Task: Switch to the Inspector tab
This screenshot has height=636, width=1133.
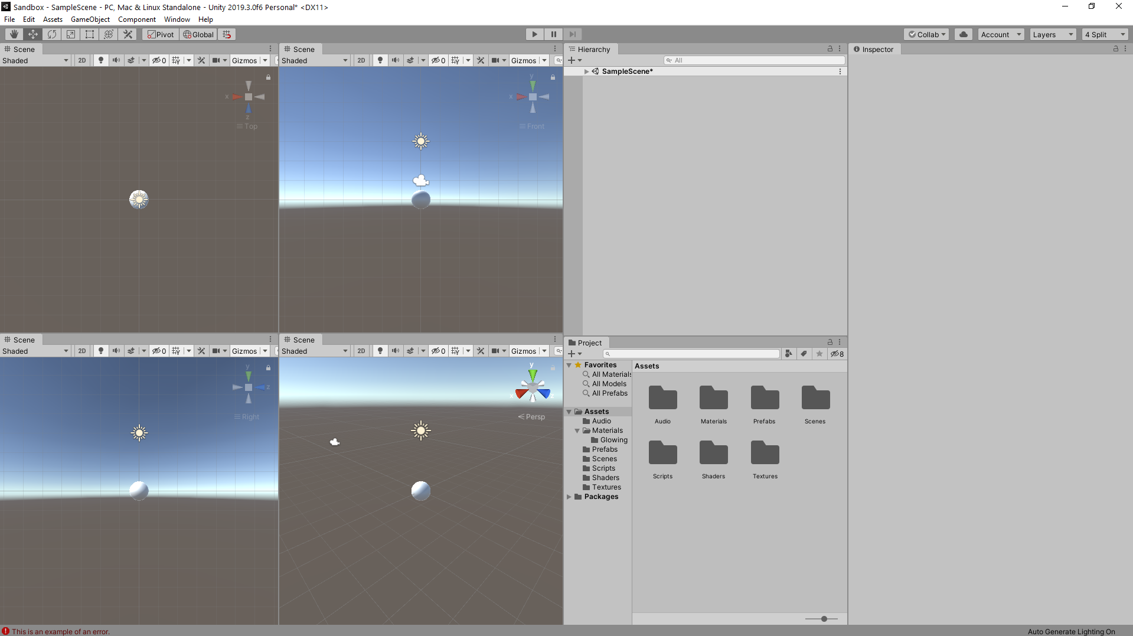Action: [877, 50]
